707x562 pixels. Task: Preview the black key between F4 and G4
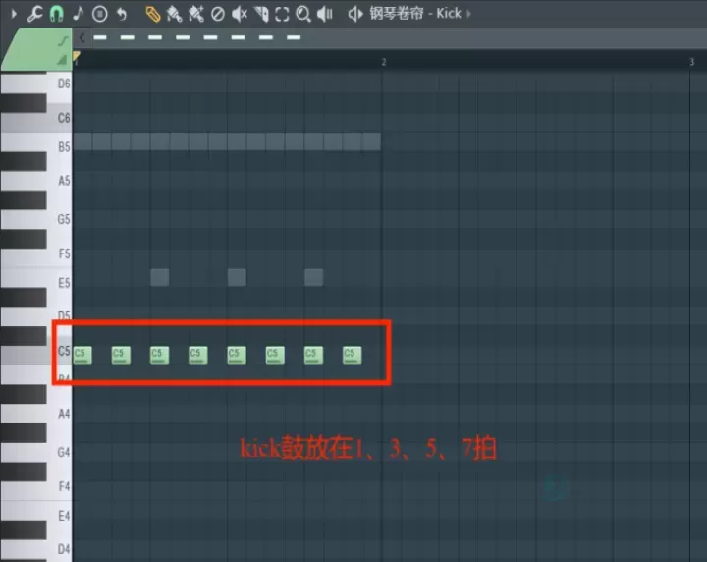pyautogui.click(x=24, y=472)
